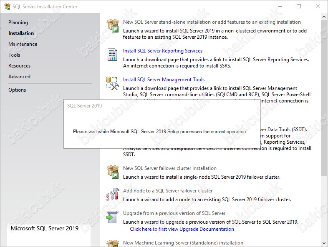The image size is (328, 247).
Task: Go to the Tools section
Action: click(14, 55)
